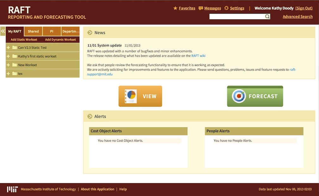
Task: Switch to the My RAFT tab
Action: (x=15, y=31)
